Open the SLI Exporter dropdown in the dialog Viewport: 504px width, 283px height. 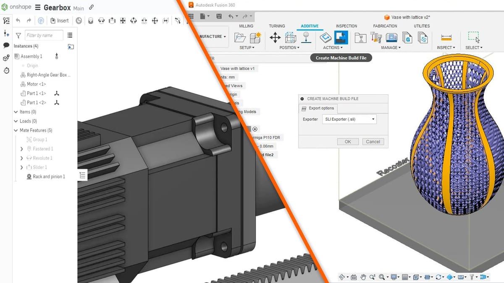pos(349,119)
